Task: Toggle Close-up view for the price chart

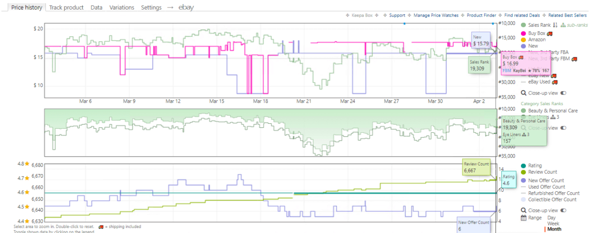Action: (563, 93)
